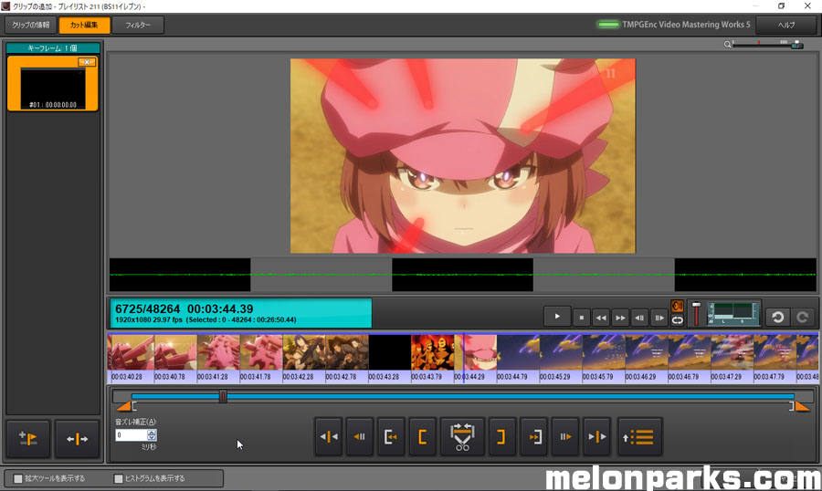The image size is (822, 491).
Task: Open the フィルター tab
Action: [138, 25]
